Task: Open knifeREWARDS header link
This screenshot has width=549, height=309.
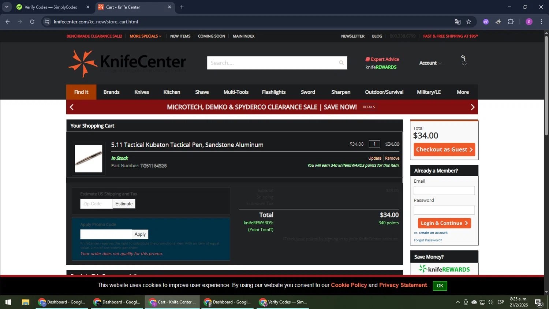Action: (381, 67)
